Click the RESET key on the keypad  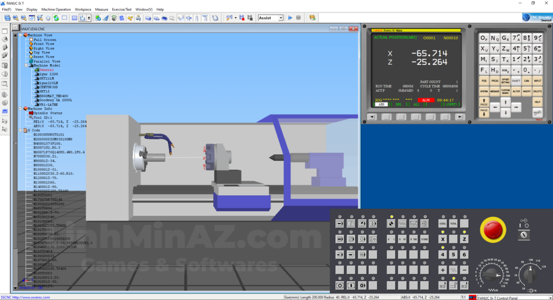coord(537,113)
